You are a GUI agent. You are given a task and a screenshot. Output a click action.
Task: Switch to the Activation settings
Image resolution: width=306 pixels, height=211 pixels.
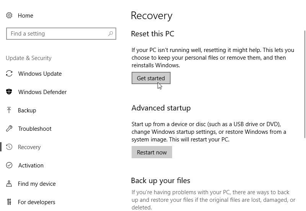pos(31,166)
